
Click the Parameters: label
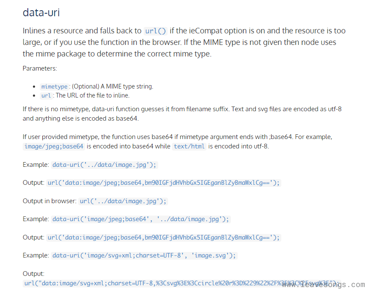(x=40, y=68)
